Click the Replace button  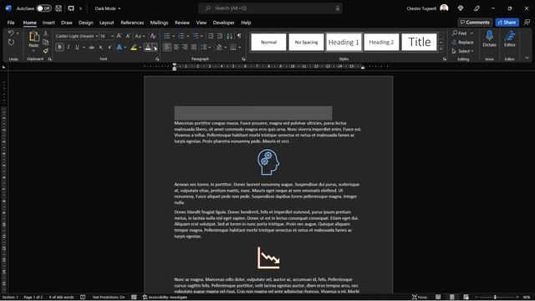point(462,43)
